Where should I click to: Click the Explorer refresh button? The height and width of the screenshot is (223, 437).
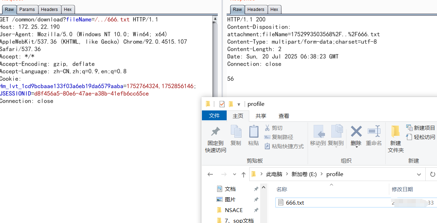432,174
